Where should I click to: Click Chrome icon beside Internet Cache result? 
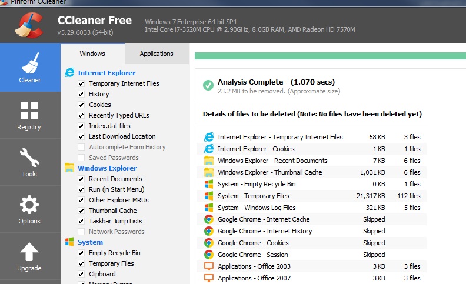[209, 219]
